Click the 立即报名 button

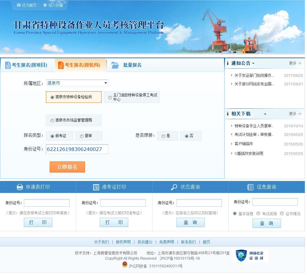pos(67,167)
